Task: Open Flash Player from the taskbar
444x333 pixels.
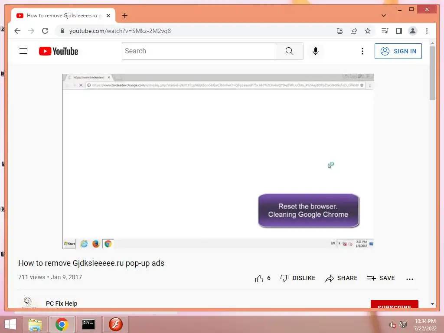Action: coord(115,324)
